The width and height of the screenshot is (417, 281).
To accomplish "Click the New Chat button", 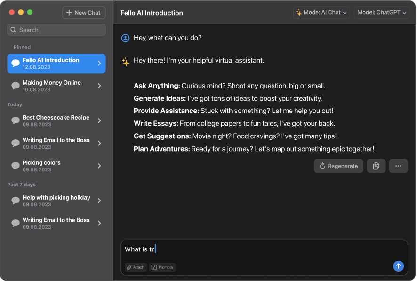I will coord(84,13).
